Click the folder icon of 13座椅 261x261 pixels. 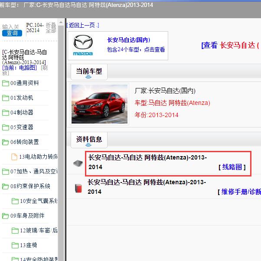(x=15, y=245)
